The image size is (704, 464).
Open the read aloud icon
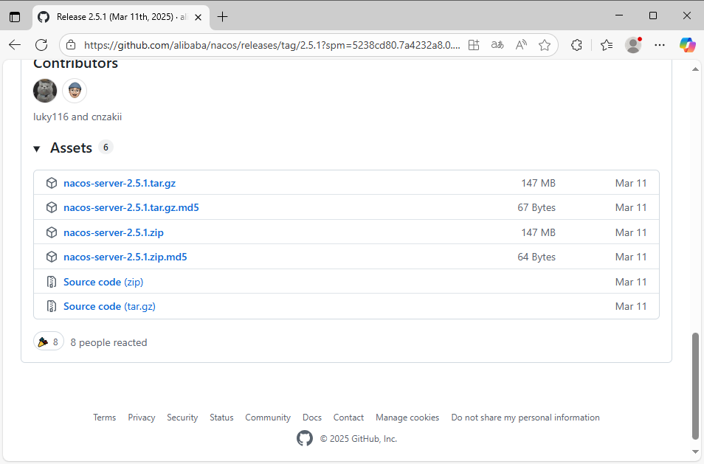click(521, 45)
